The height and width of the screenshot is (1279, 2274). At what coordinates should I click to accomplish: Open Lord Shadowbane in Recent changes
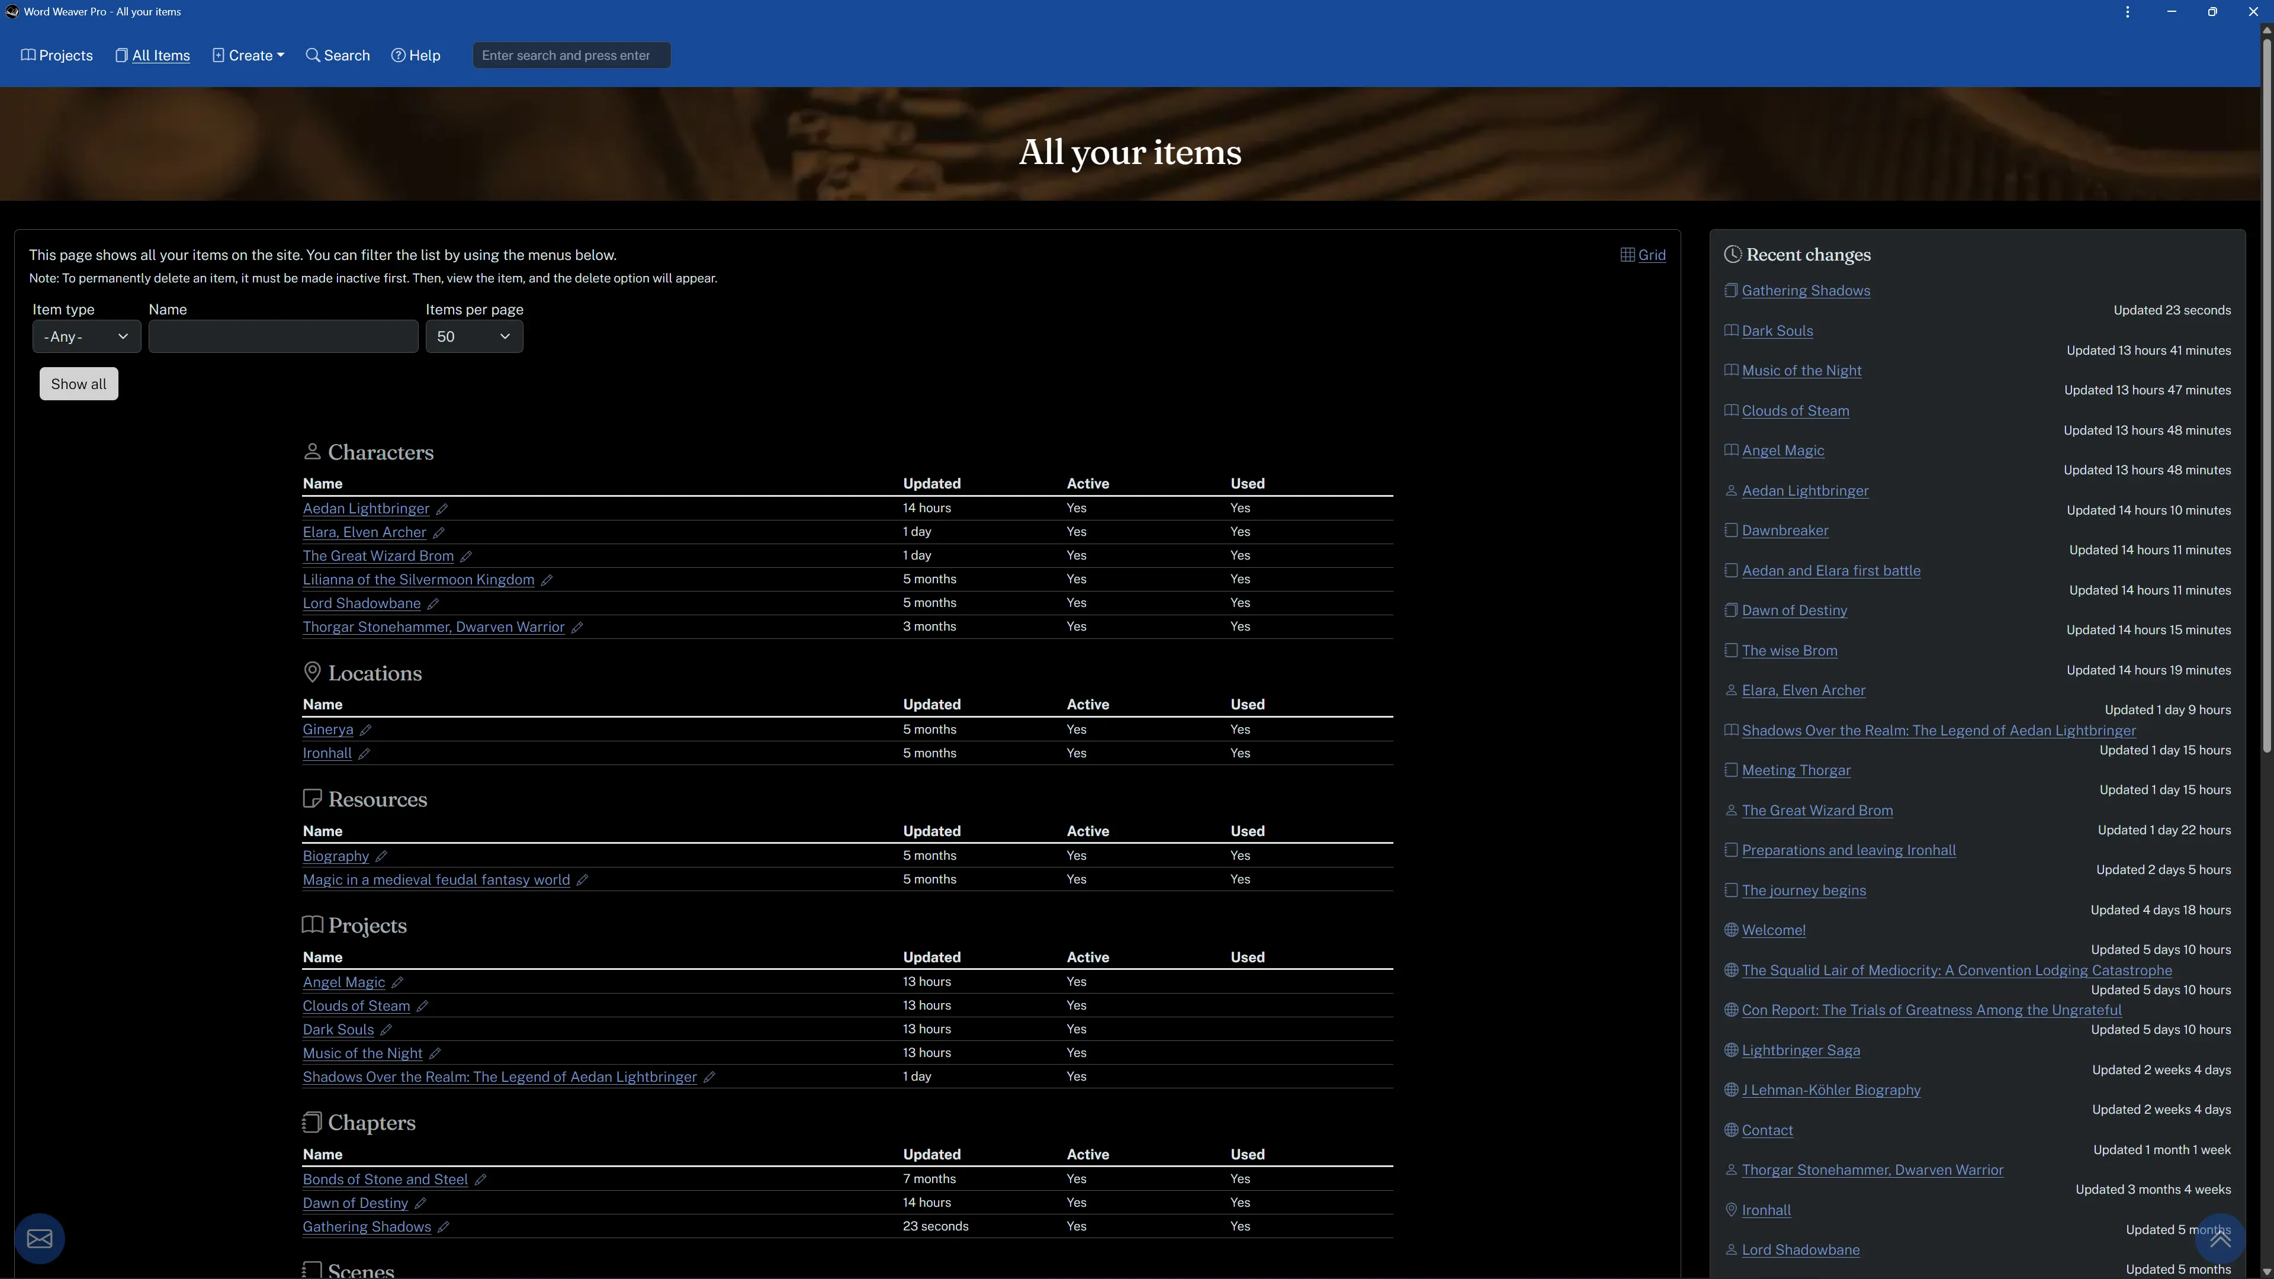point(1800,1250)
